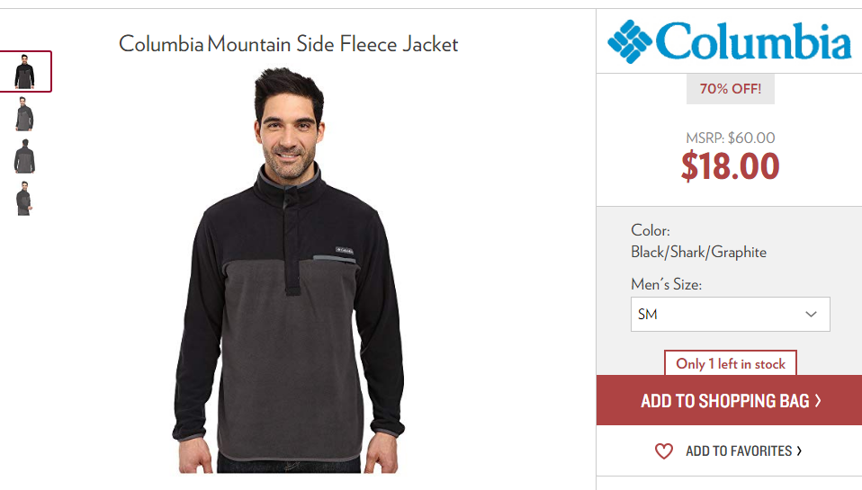Viewport: 862px width, 490px height.
Task: Click the main jacket product photo
Action: pos(289,269)
